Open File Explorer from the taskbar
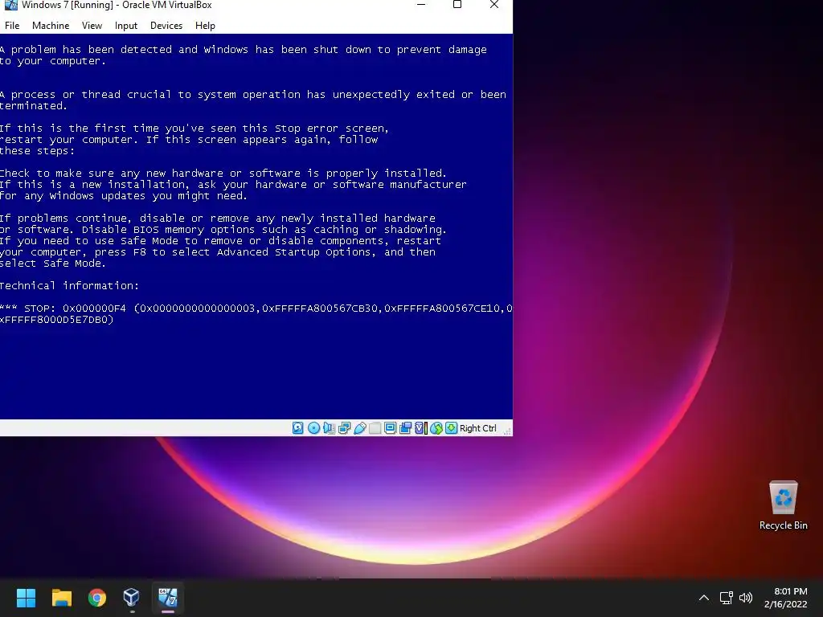This screenshot has width=823, height=617. point(61,597)
